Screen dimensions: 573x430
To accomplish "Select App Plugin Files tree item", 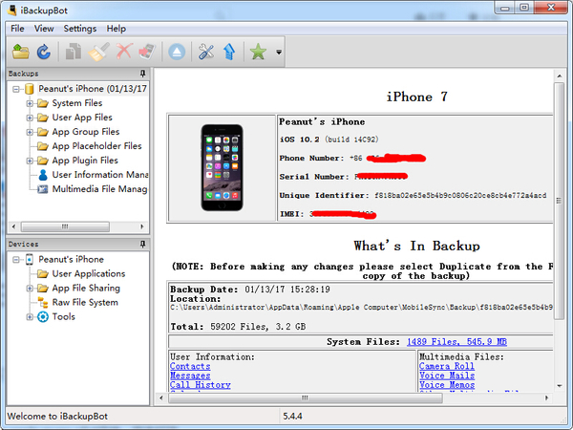I will [x=85, y=161].
